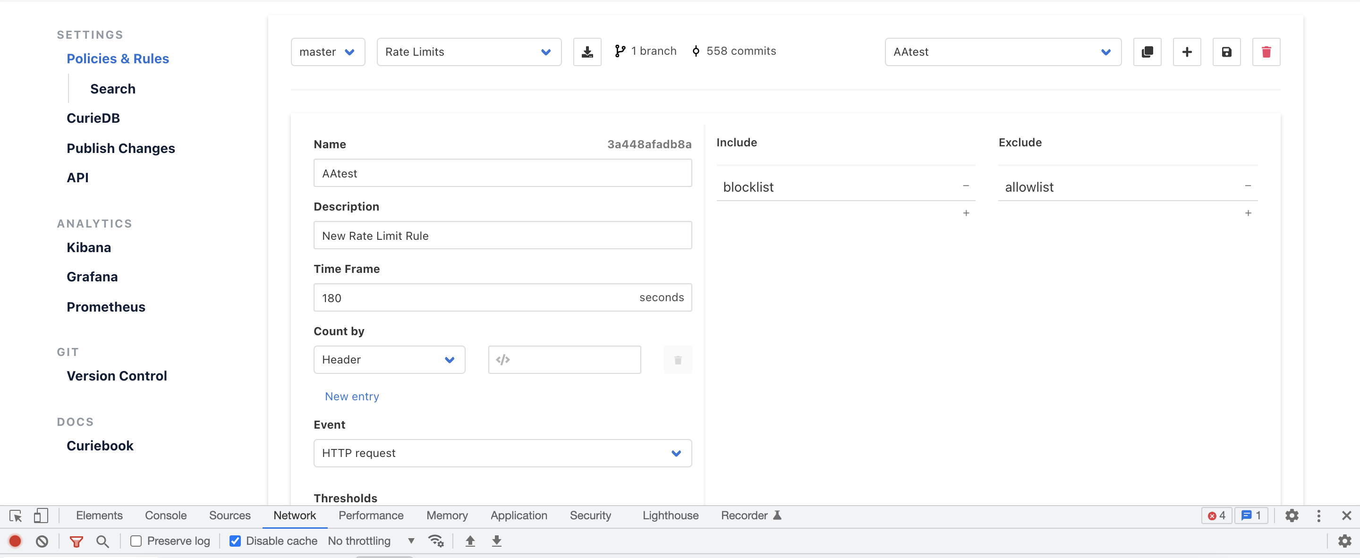The width and height of the screenshot is (1360, 558).
Task: Expand the Rate Limits document type dropdown
Action: [468, 52]
